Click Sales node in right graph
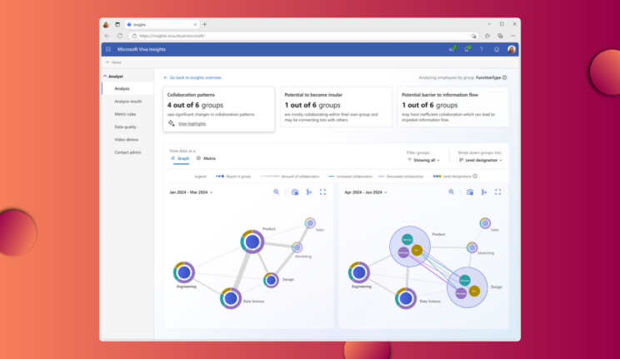Screen dimensions: 620x359 (485, 223)
